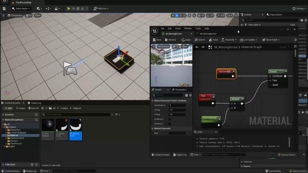Viewport: 308px width, 173px height.
Task: Switch to the Output Log tab beside Content Browser
Action: [34, 103]
